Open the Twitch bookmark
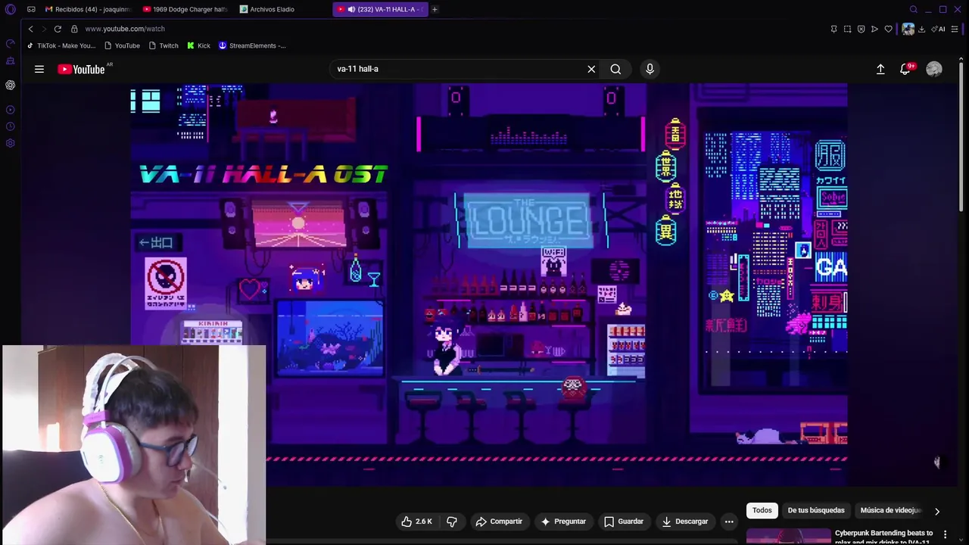Screen dimensions: 969x545 pos(164,45)
